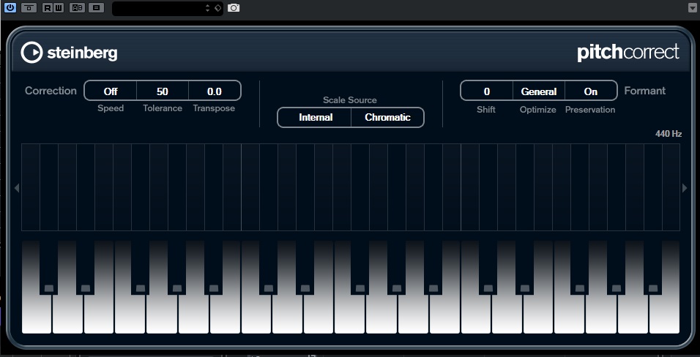700x357 pixels.
Task: Click the F-sharp black key in the middle octave
Action: pyautogui.click(x=360, y=268)
